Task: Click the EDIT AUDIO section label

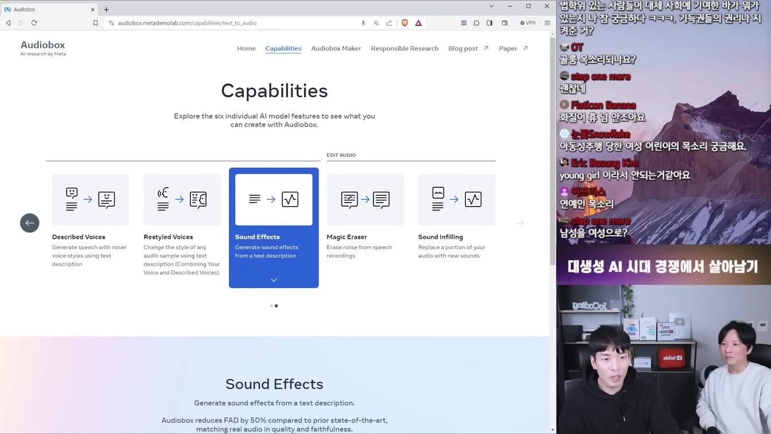Action: 341,155
